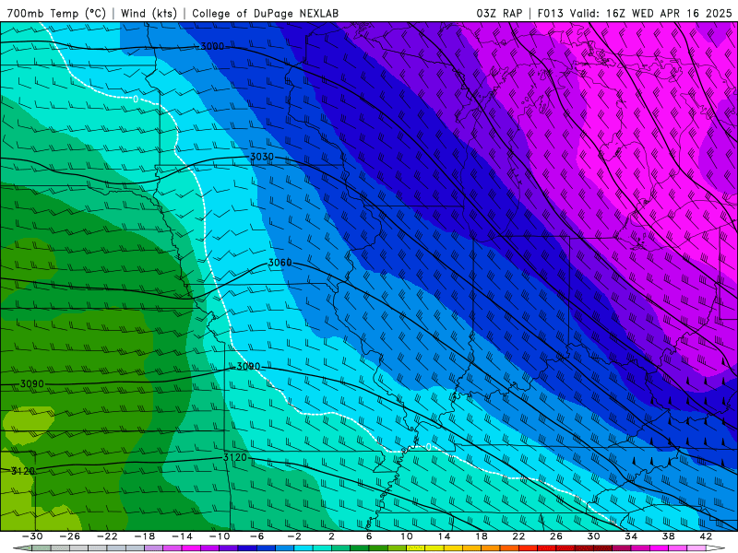Click the -30 colorbar scale label

[x=32, y=536]
